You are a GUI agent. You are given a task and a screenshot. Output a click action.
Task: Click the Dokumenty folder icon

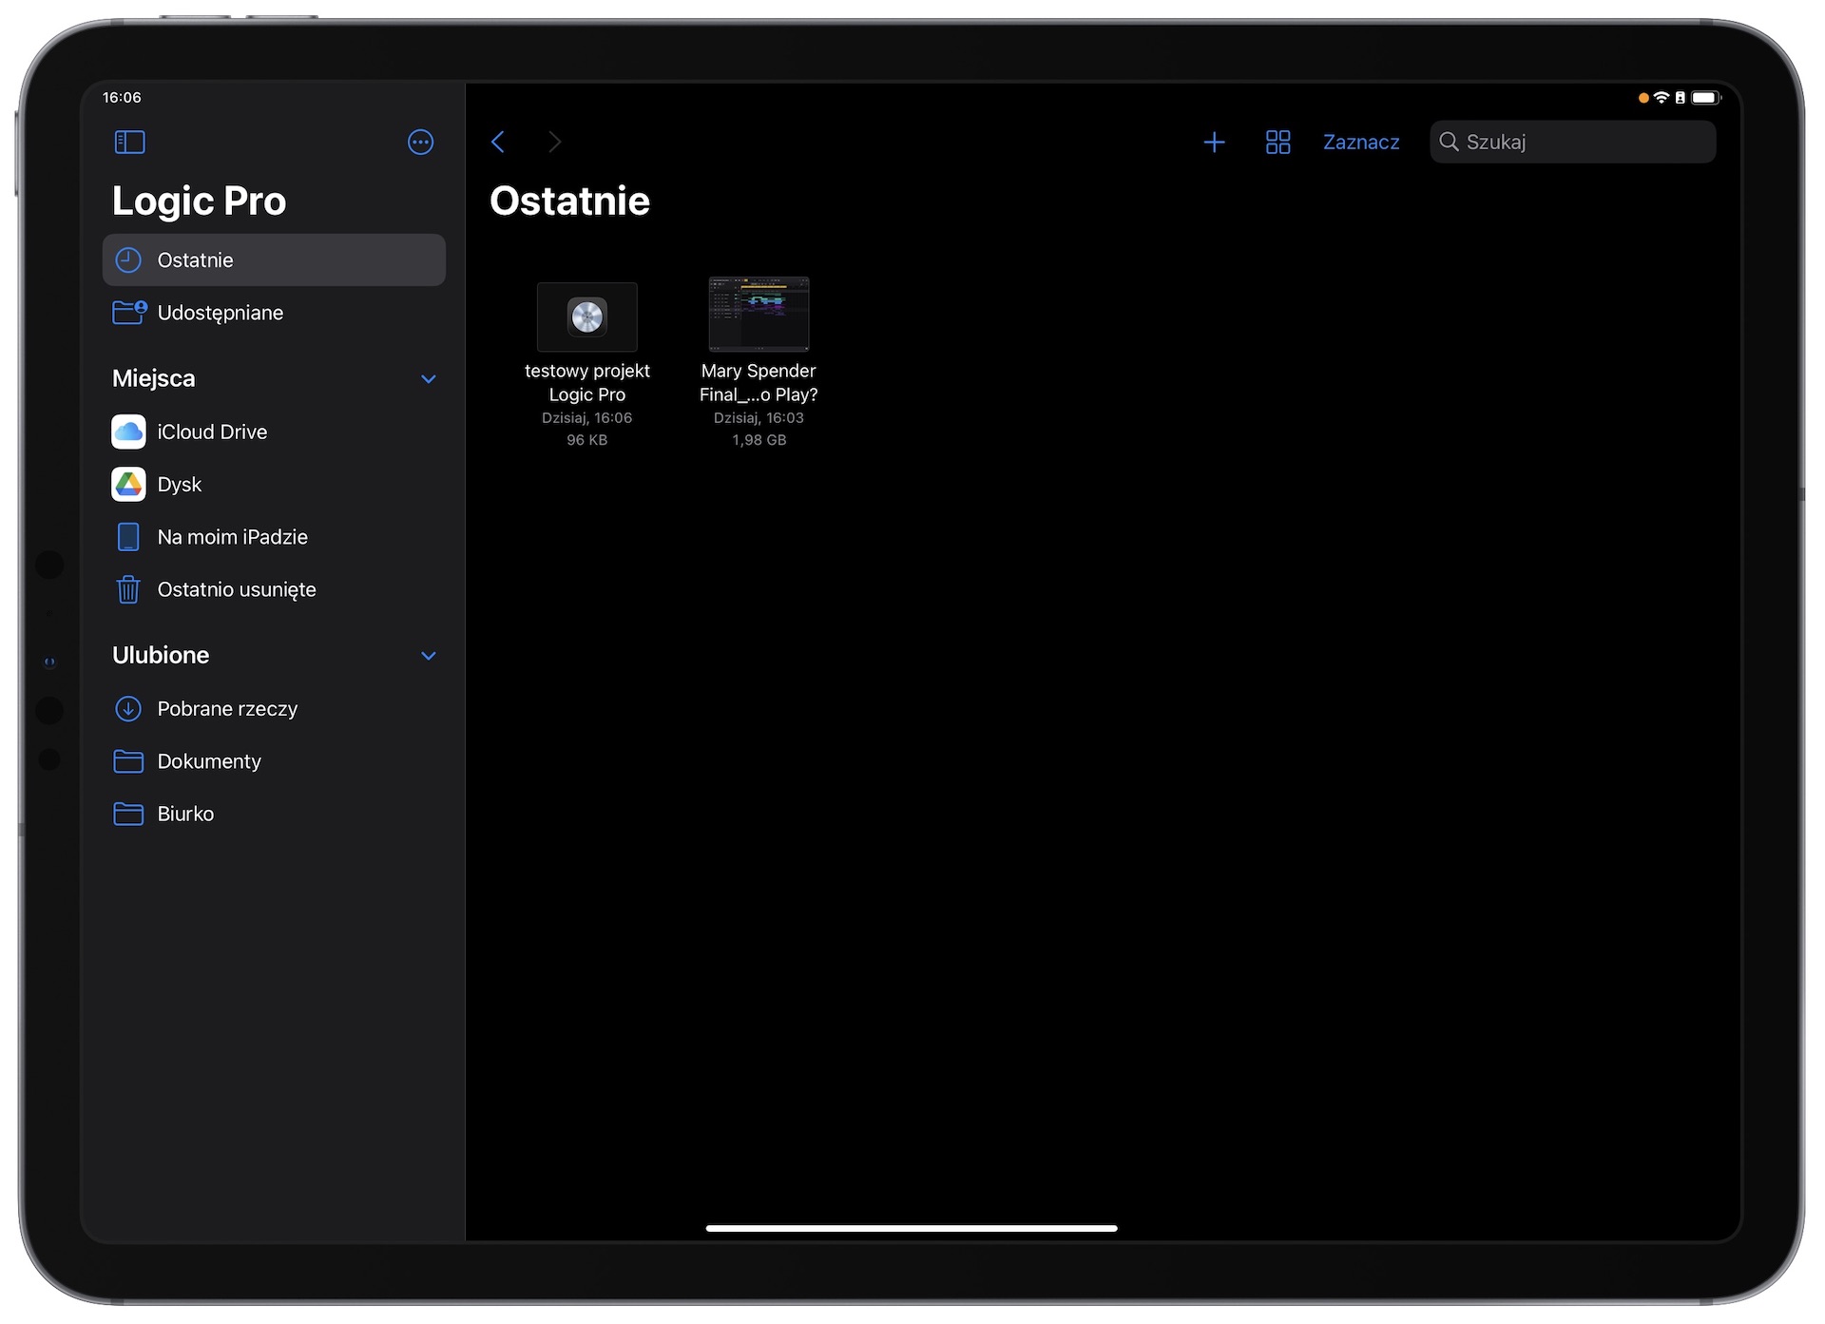coord(128,761)
